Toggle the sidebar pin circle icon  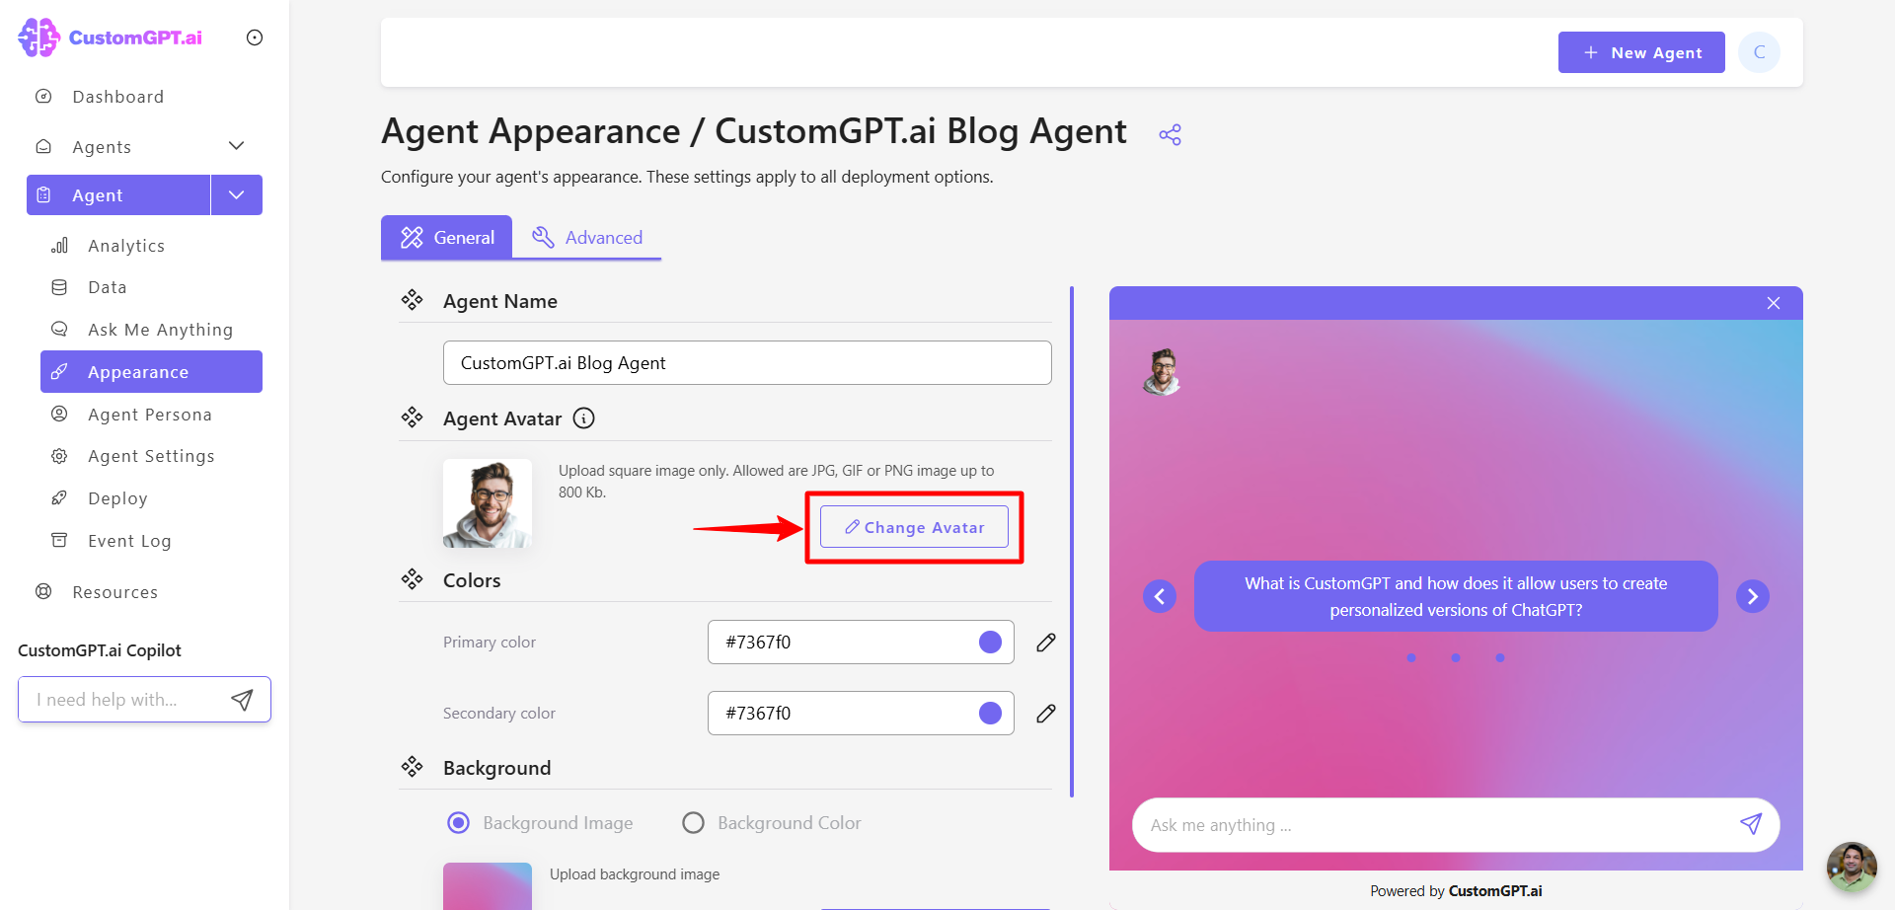pos(255,38)
